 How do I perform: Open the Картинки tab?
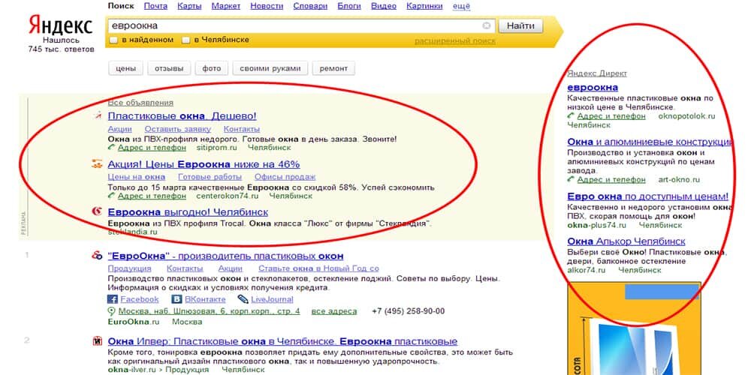[425, 6]
